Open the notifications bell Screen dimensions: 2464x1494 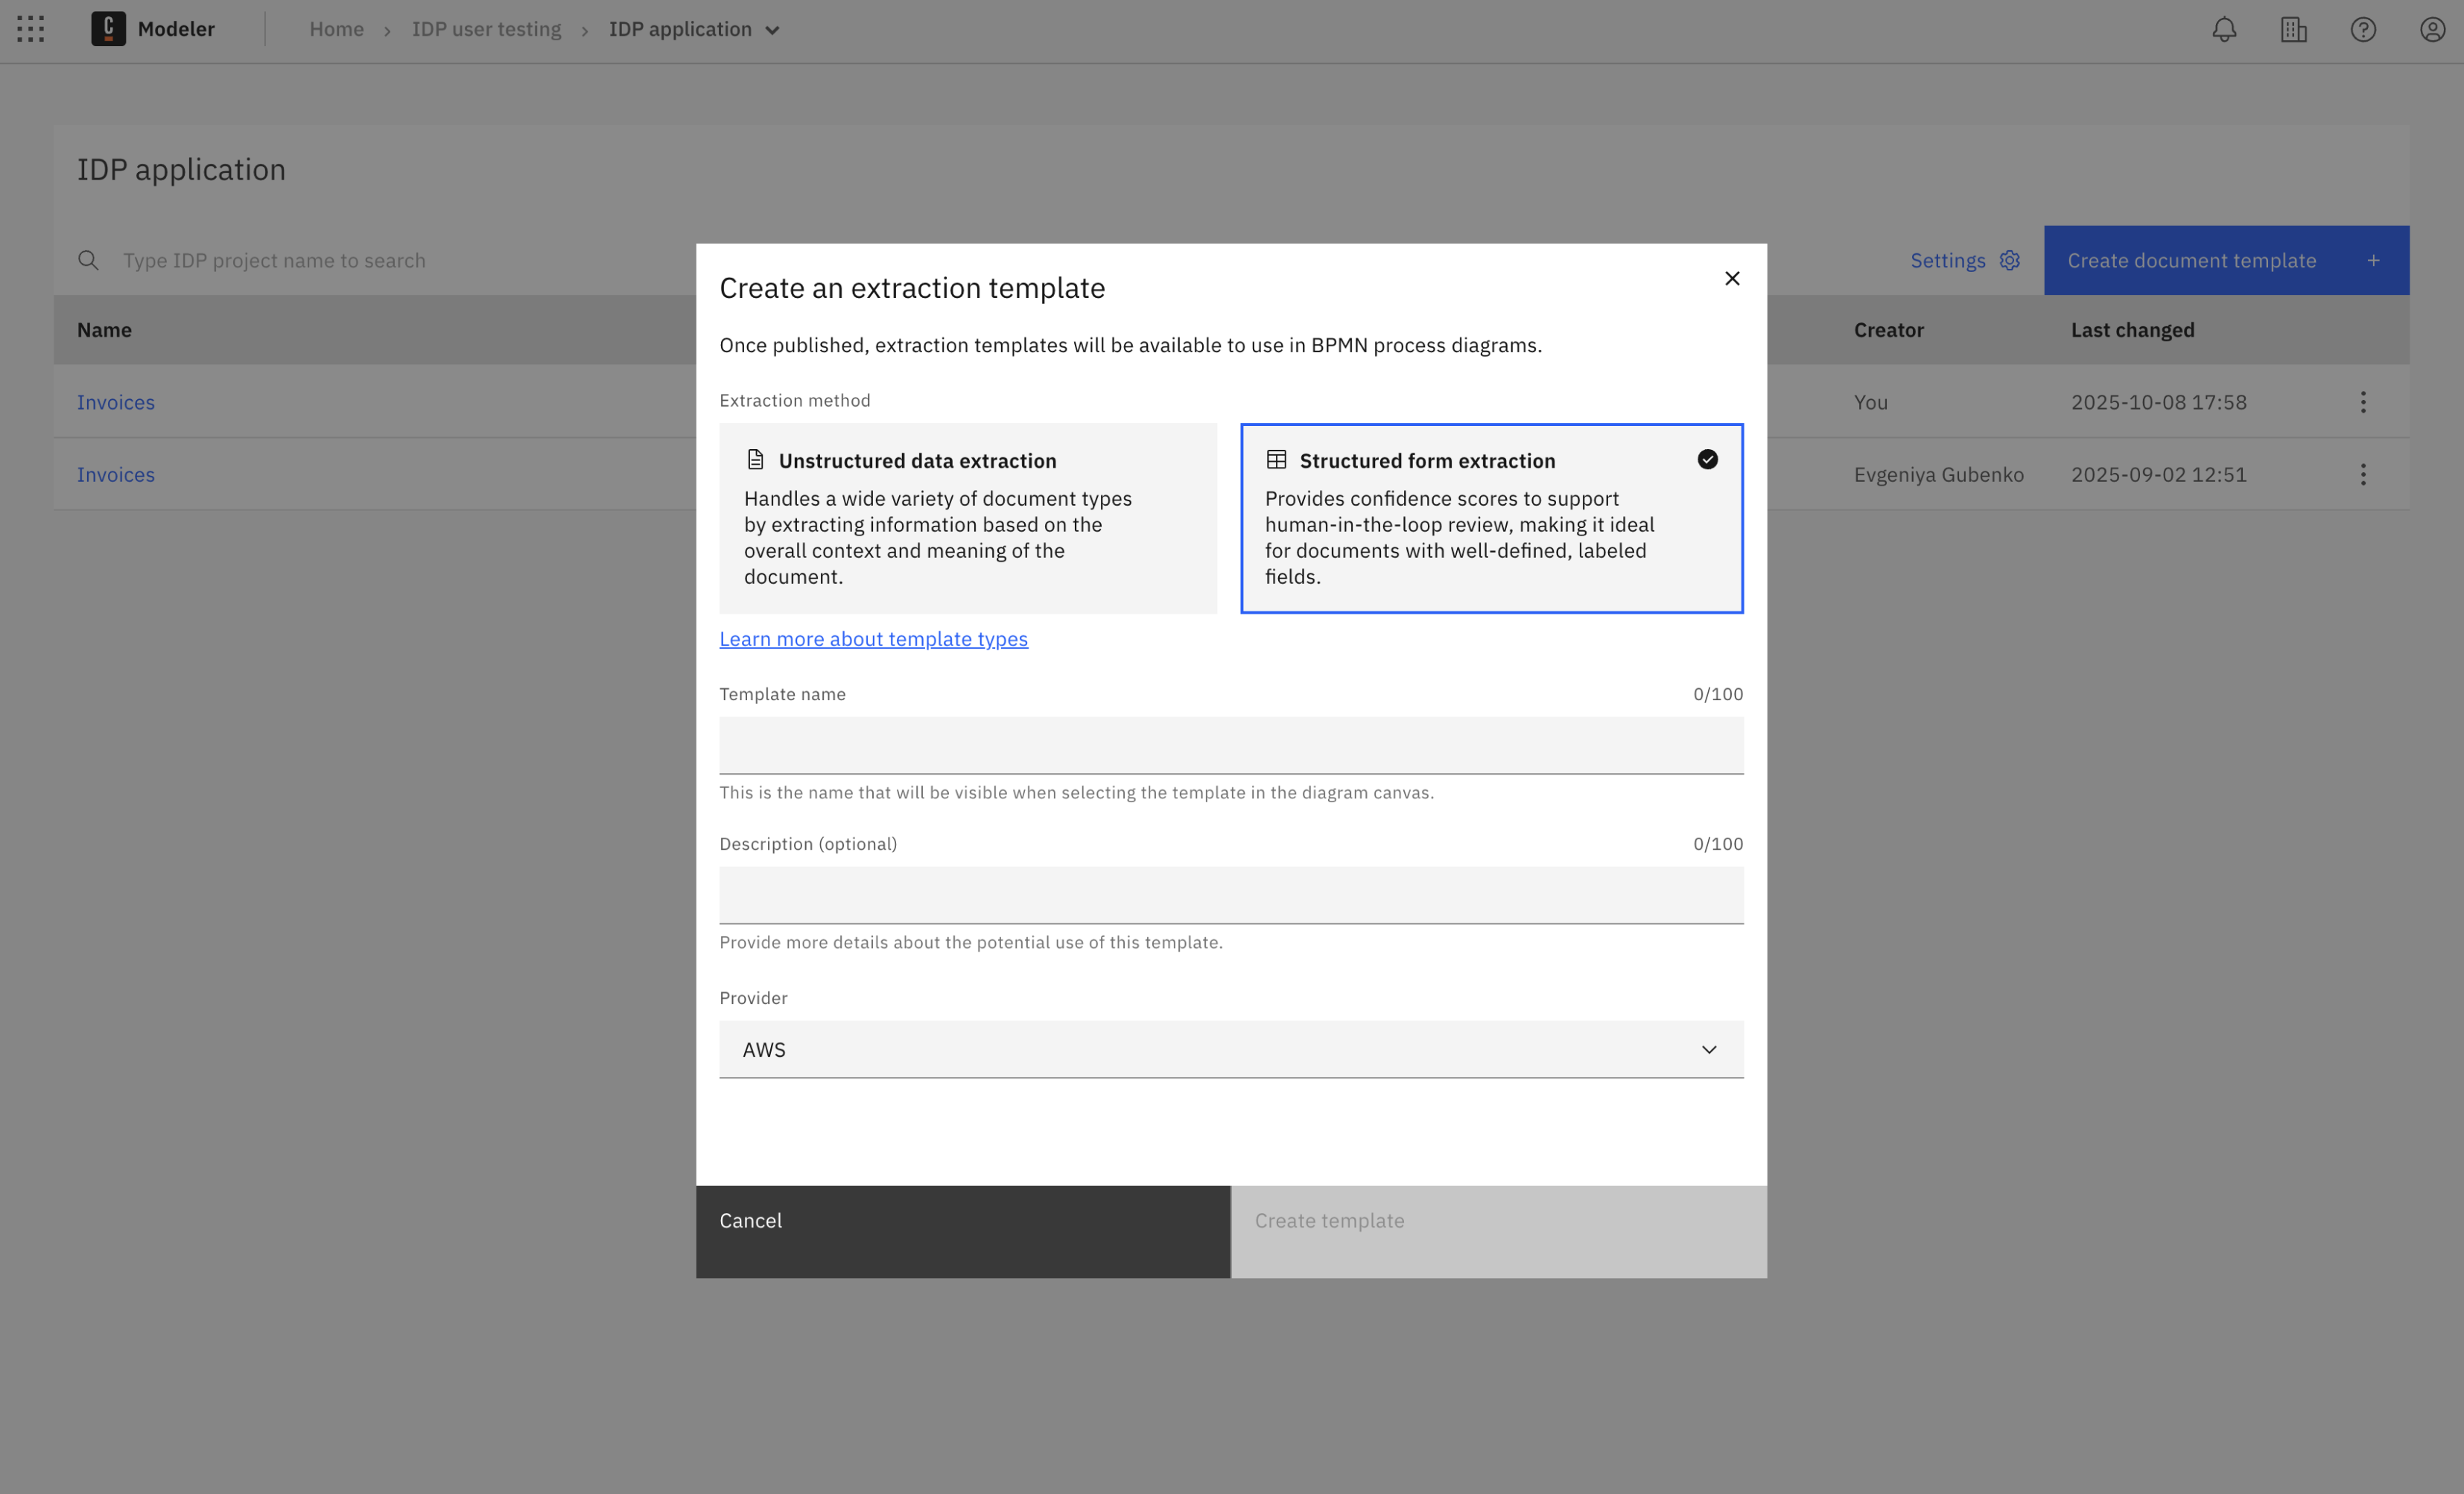point(2224,30)
